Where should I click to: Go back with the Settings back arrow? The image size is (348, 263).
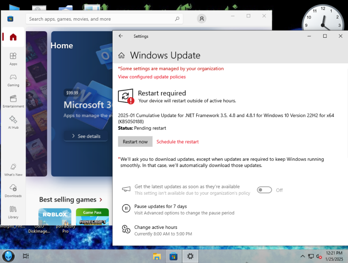coord(121,36)
